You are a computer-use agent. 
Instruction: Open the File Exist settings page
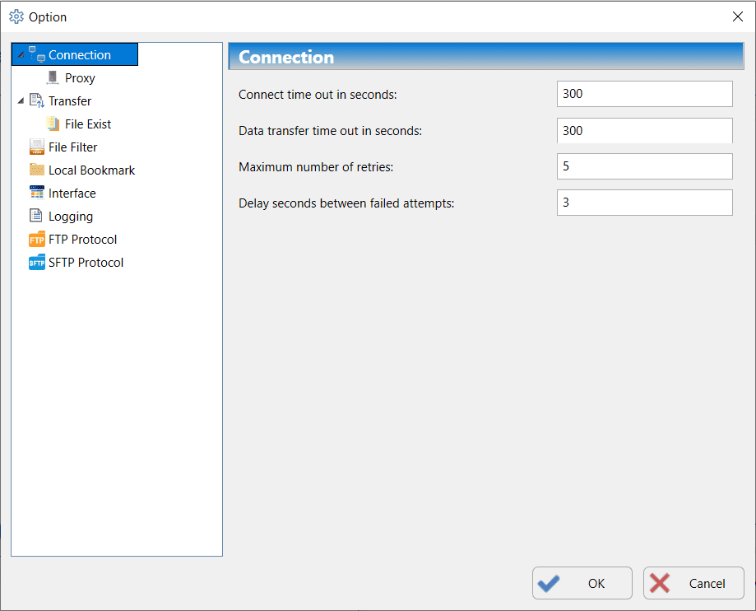(88, 124)
